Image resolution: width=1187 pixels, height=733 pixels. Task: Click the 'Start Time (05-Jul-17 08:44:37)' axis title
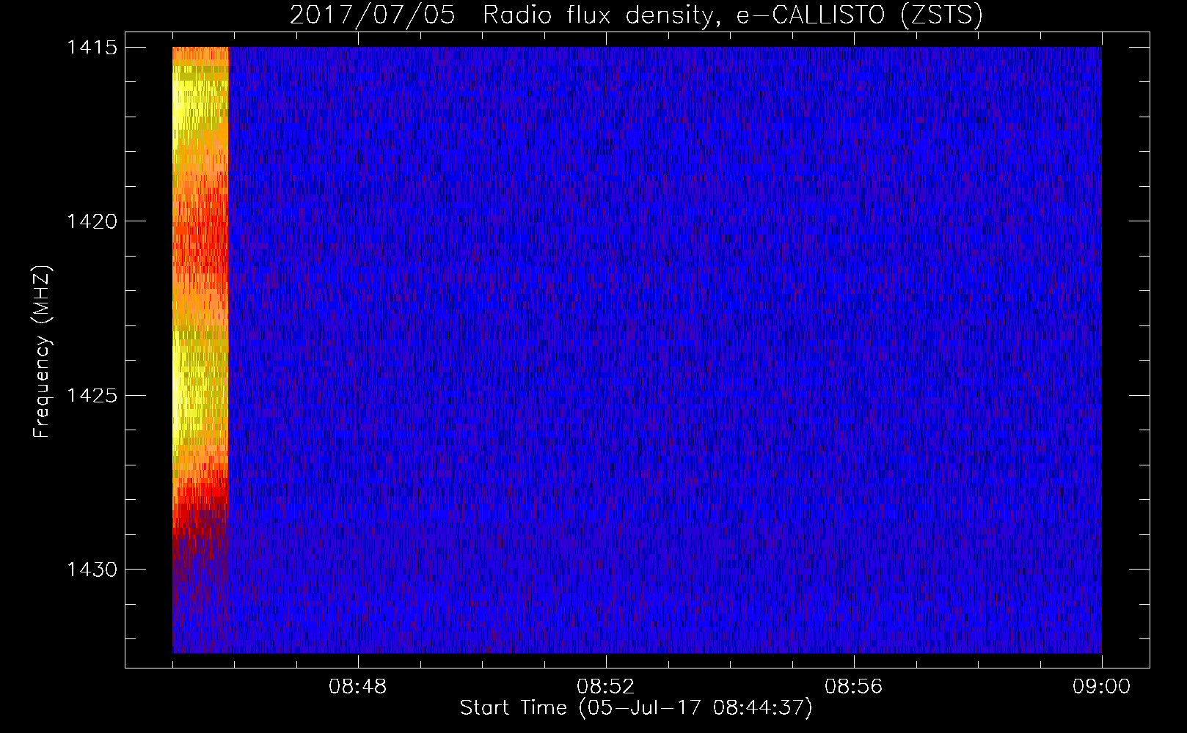pos(636,708)
